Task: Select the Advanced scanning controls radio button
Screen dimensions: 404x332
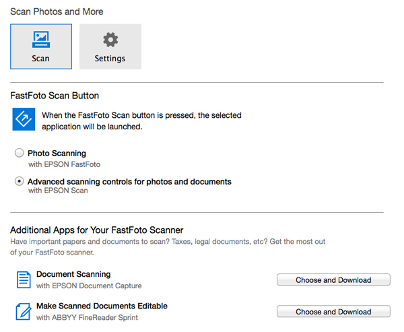Action: point(20,181)
